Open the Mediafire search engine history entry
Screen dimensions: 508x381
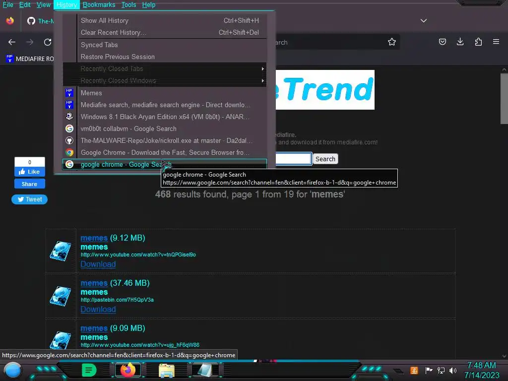click(165, 105)
